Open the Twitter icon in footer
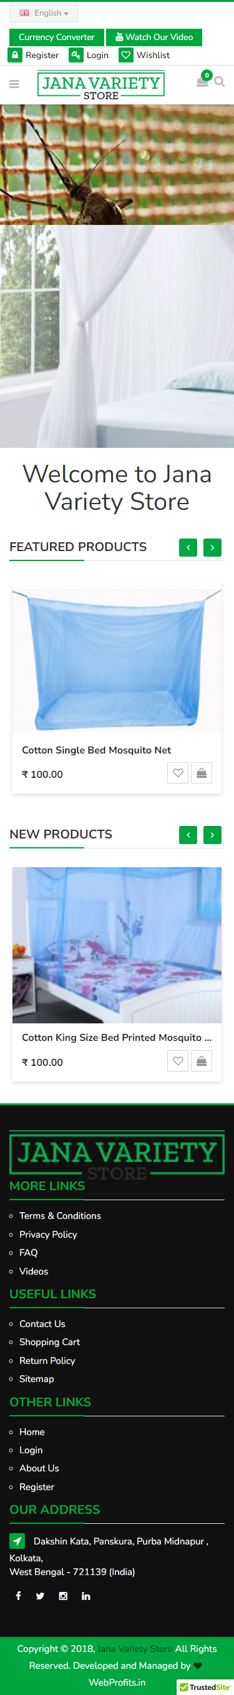 pyautogui.click(x=40, y=1596)
